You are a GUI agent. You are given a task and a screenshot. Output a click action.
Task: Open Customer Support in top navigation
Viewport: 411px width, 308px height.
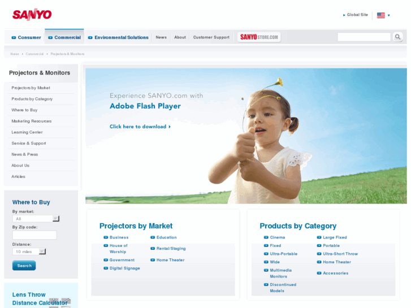(x=211, y=37)
